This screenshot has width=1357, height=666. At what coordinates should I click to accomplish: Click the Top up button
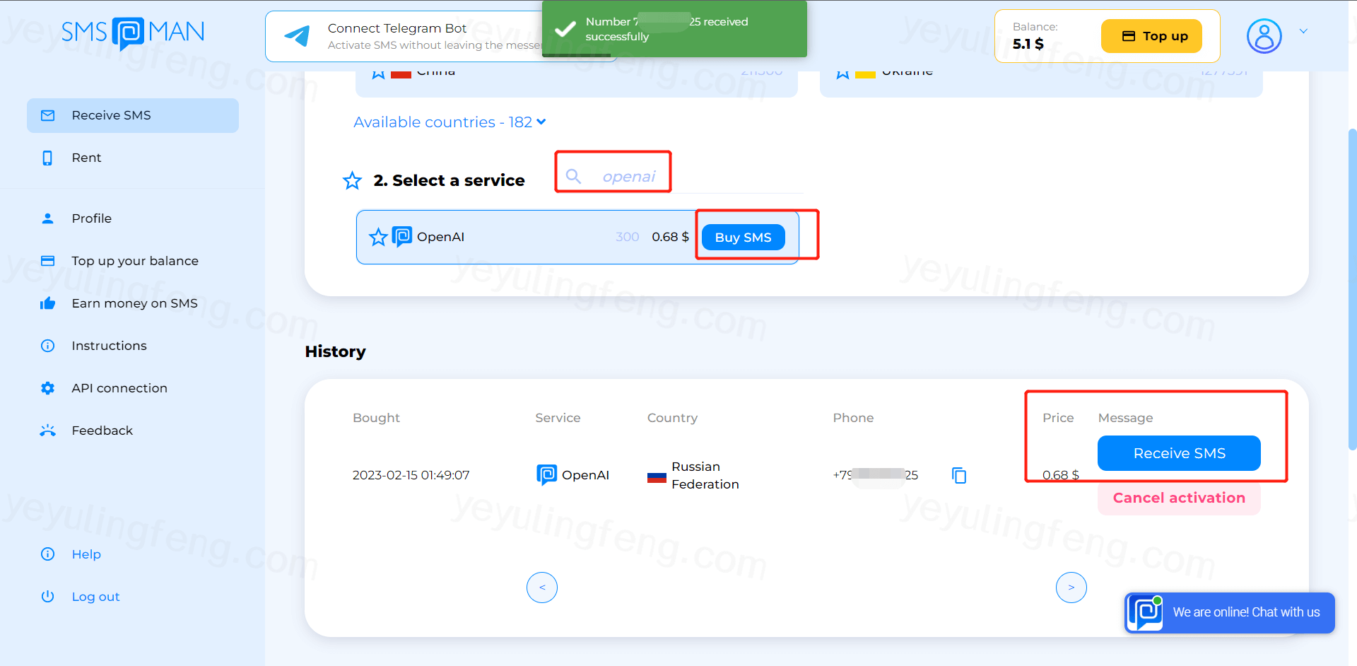click(x=1151, y=36)
